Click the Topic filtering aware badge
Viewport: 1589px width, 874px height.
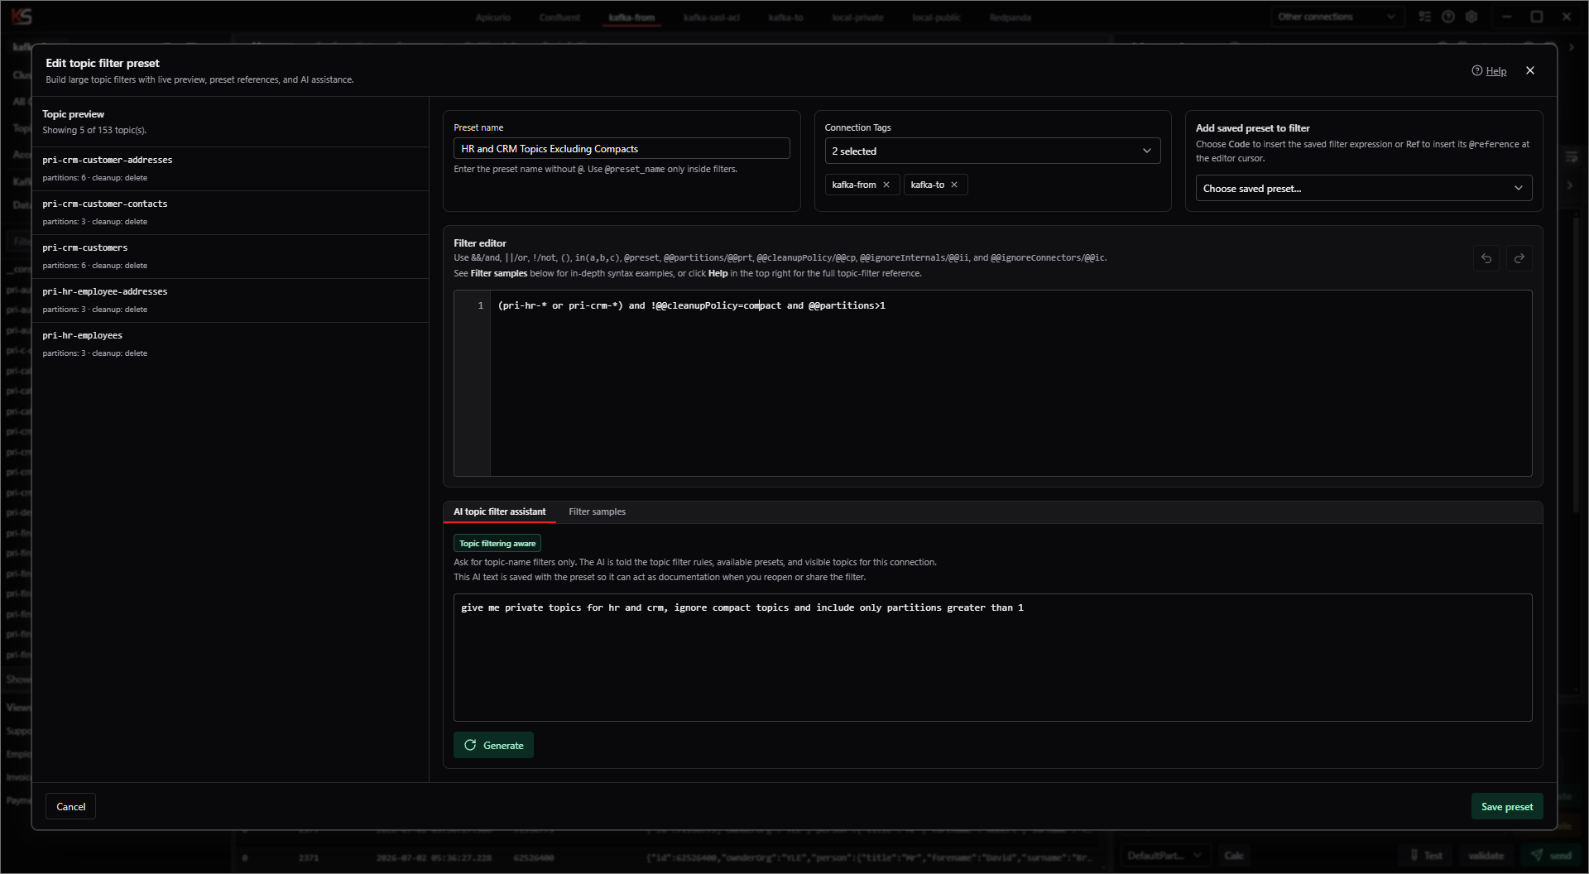coord(497,543)
